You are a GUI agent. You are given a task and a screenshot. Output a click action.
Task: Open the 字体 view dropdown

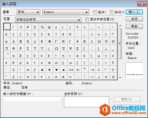point(28,12)
